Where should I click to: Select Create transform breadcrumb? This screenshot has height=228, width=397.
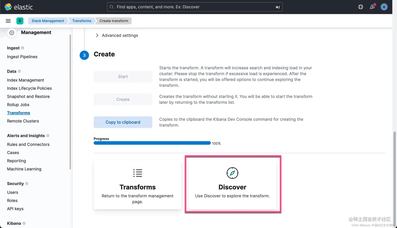[x=114, y=21]
